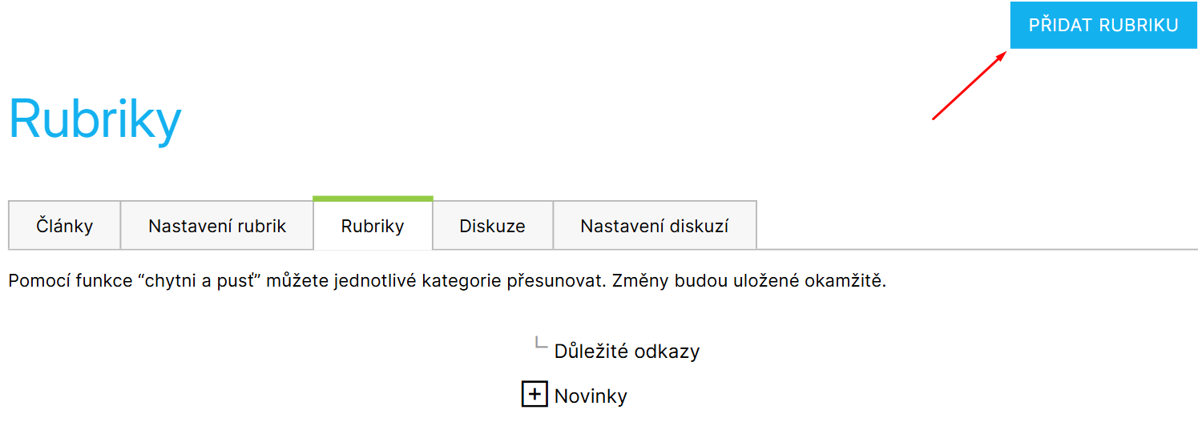Click the large Rubriky page heading
The height and width of the screenshot is (442, 1198).
95,121
